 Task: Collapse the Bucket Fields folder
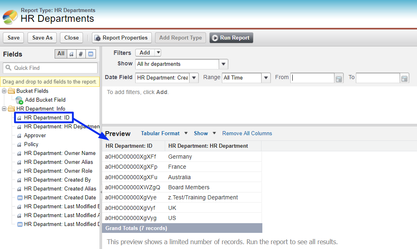[4, 91]
